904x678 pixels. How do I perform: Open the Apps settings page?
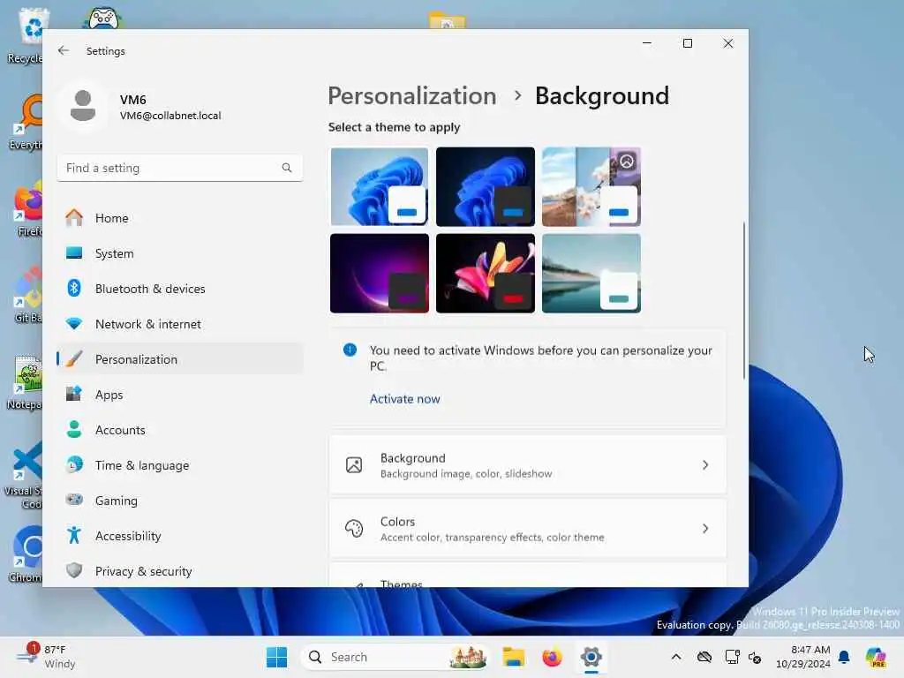point(180,395)
